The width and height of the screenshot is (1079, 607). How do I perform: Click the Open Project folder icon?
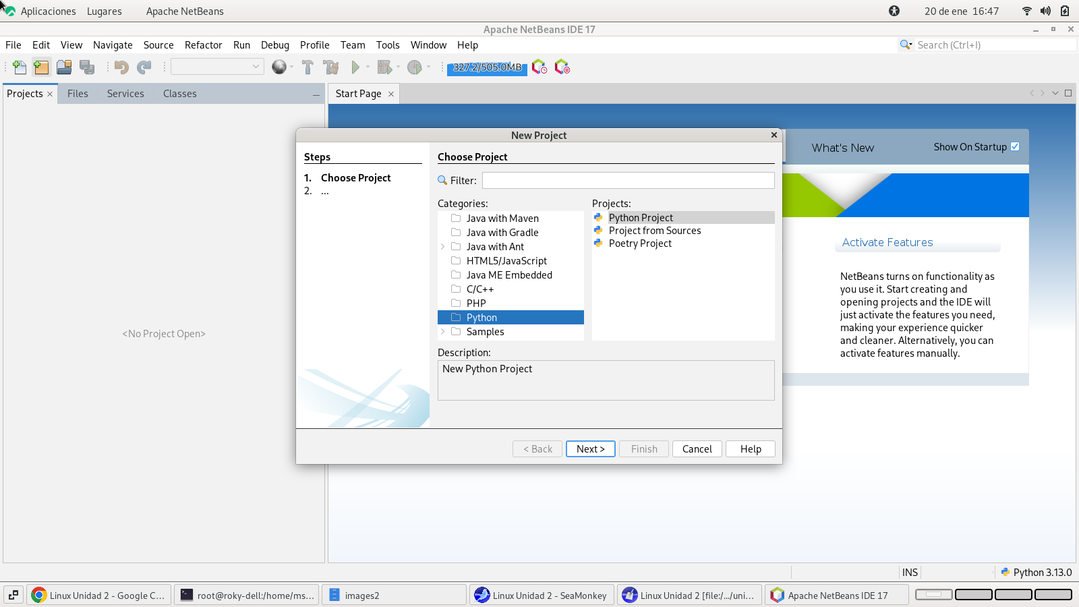[64, 67]
